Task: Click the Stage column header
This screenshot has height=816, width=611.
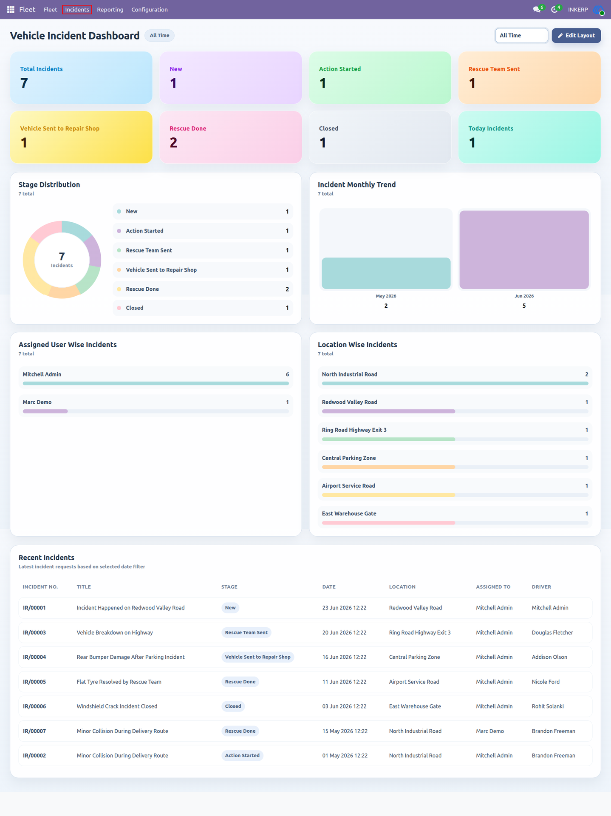Action: [229, 587]
